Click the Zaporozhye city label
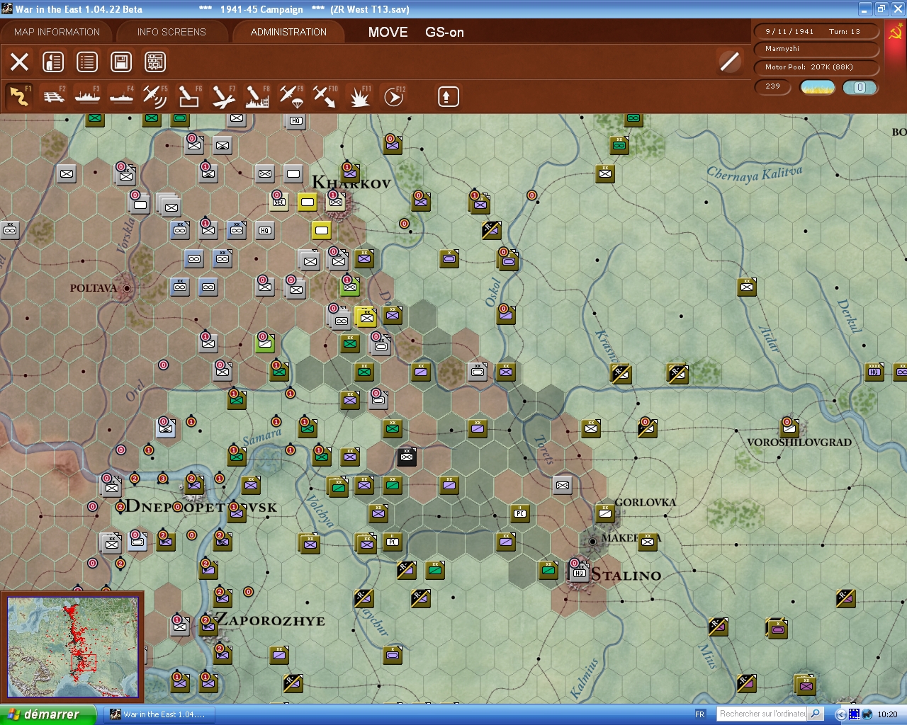This screenshot has width=907, height=725. point(270,620)
